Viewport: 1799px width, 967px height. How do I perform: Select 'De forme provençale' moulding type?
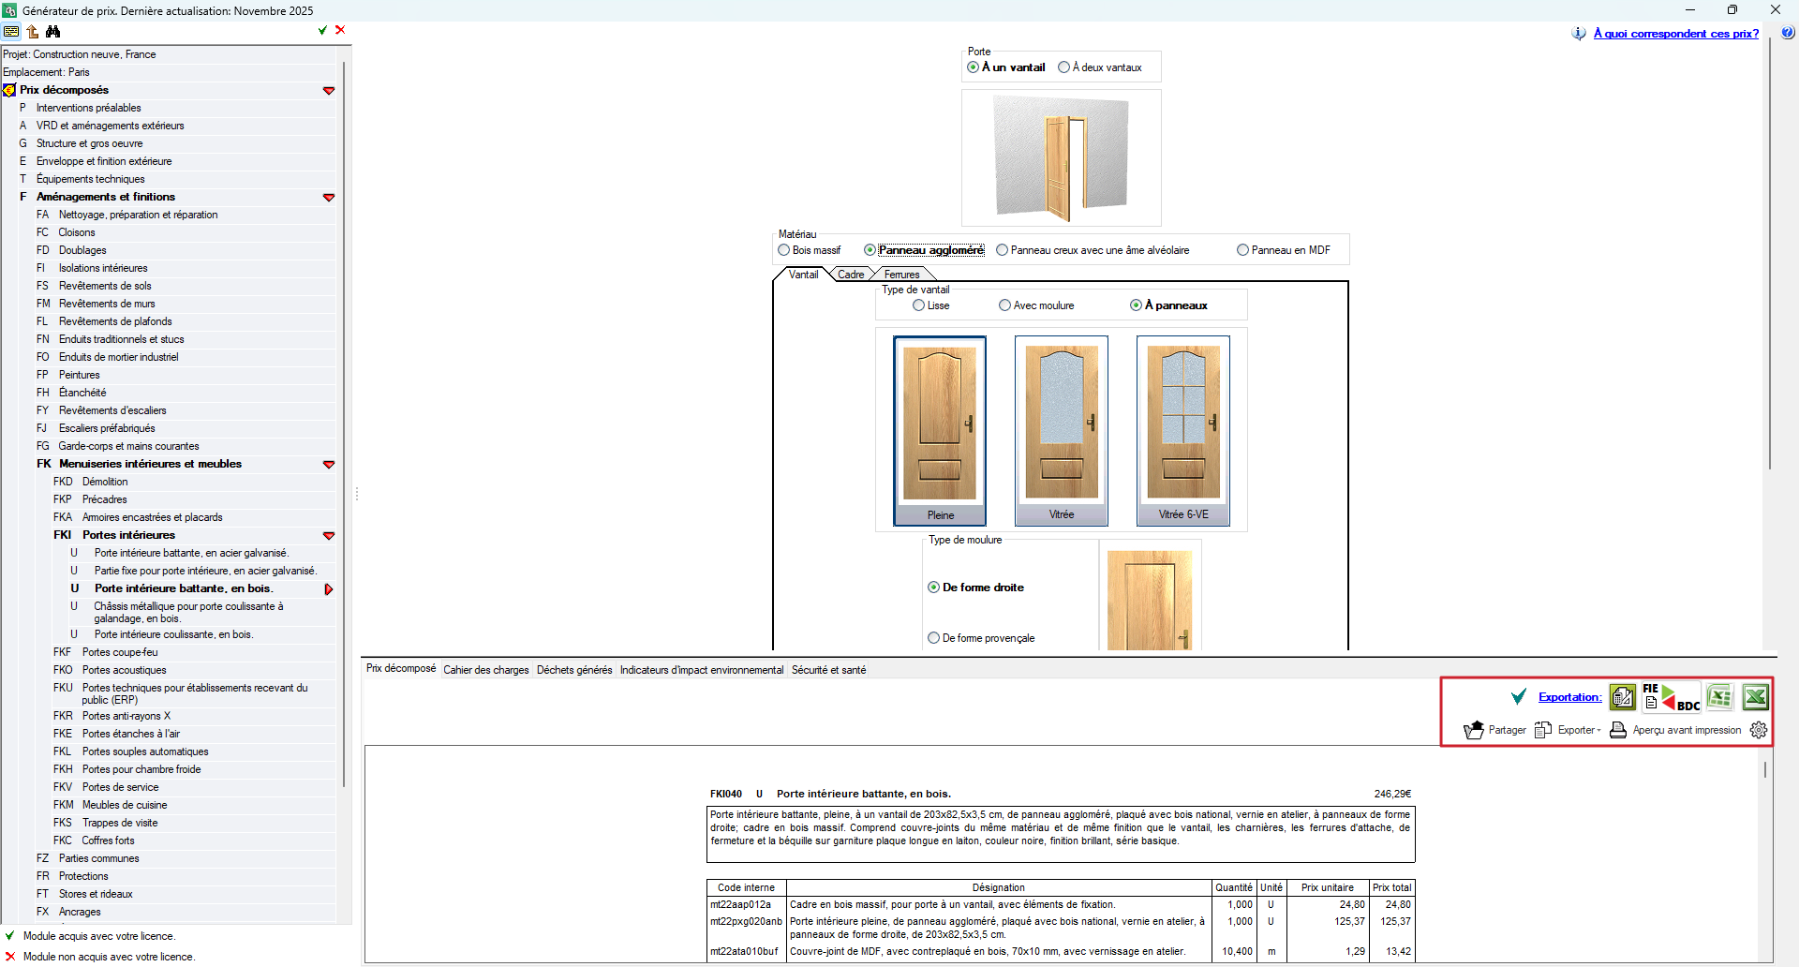click(981, 638)
